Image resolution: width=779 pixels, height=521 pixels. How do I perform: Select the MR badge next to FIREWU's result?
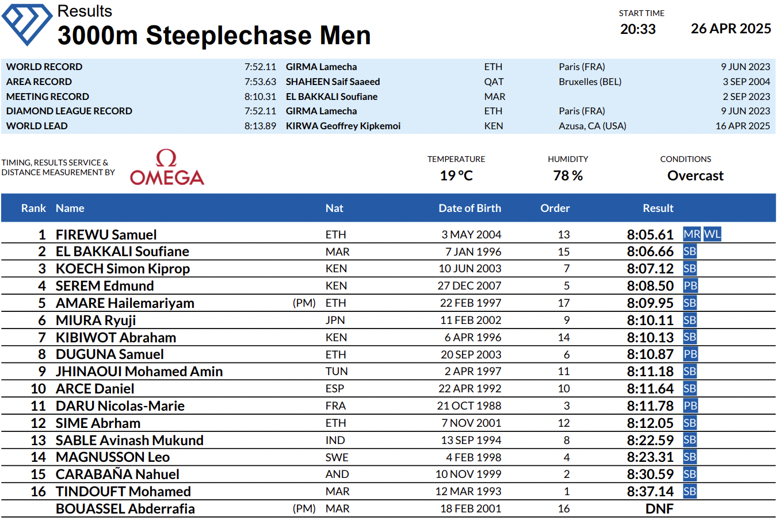click(x=692, y=234)
